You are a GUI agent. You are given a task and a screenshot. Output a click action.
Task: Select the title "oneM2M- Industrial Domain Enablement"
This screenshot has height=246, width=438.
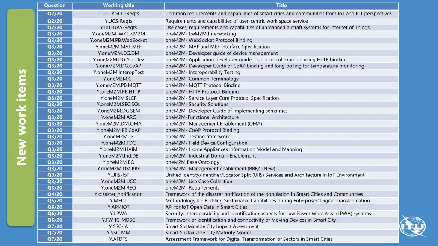point(210,156)
